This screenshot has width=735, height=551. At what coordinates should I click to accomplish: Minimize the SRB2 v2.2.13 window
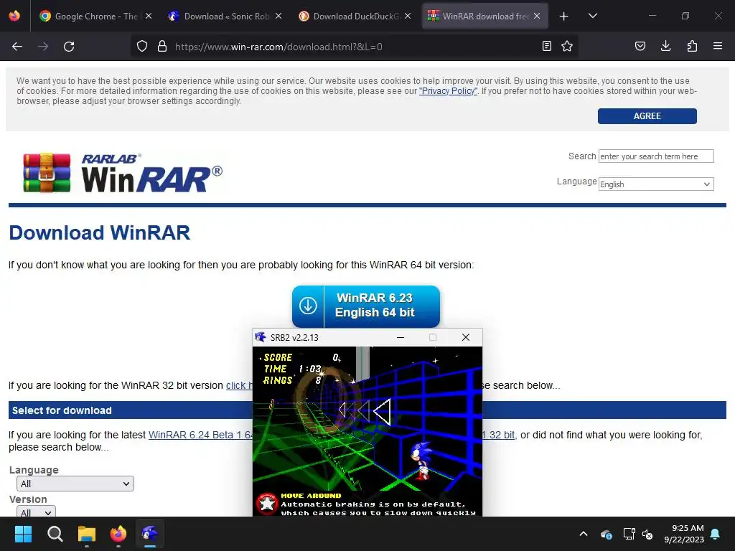[401, 337]
